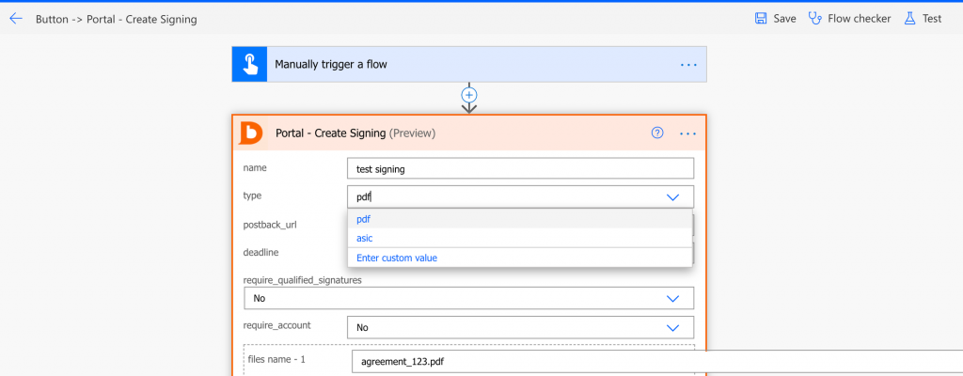This screenshot has height=376, width=963.
Task: Click the Flow checker button label
Action: click(860, 19)
